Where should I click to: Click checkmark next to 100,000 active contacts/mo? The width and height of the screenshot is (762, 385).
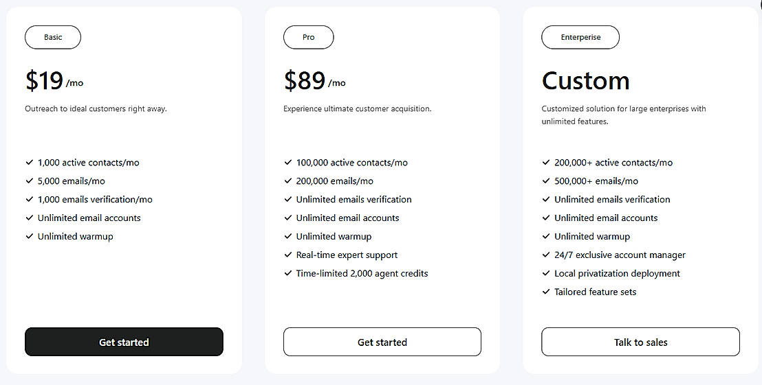[x=288, y=163]
